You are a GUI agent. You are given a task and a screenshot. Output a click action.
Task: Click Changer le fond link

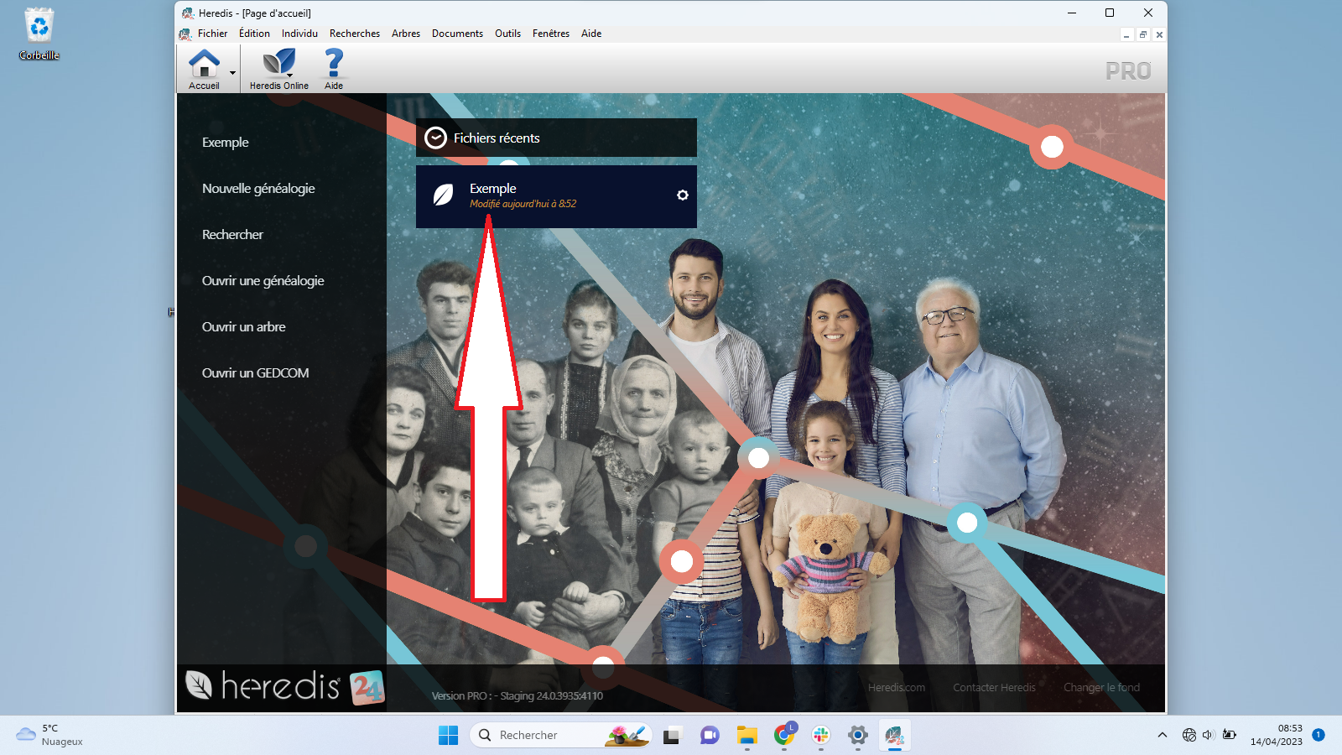(x=1101, y=688)
